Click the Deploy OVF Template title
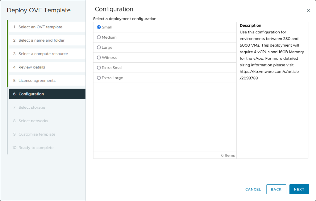Screen dimensions: 316x201 click(x=39, y=10)
